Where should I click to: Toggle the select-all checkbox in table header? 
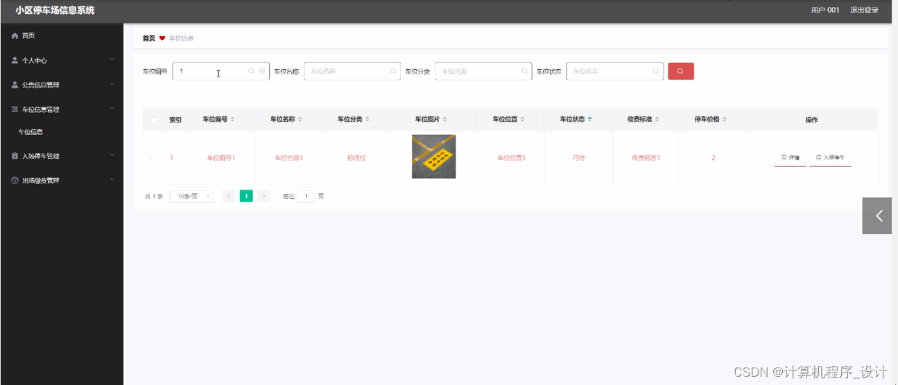(153, 120)
